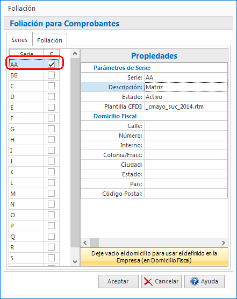Click the Aceptar button
Image resolution: width=237 pixels, height=299 pixels.
pyautogui.click(x=118, y=281)
